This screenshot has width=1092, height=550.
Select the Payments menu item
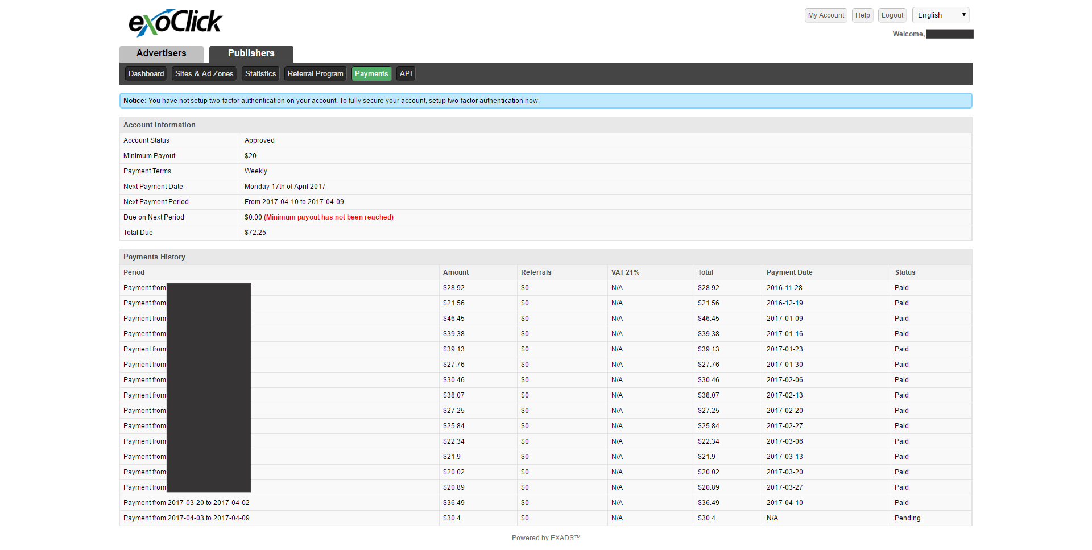371,74
